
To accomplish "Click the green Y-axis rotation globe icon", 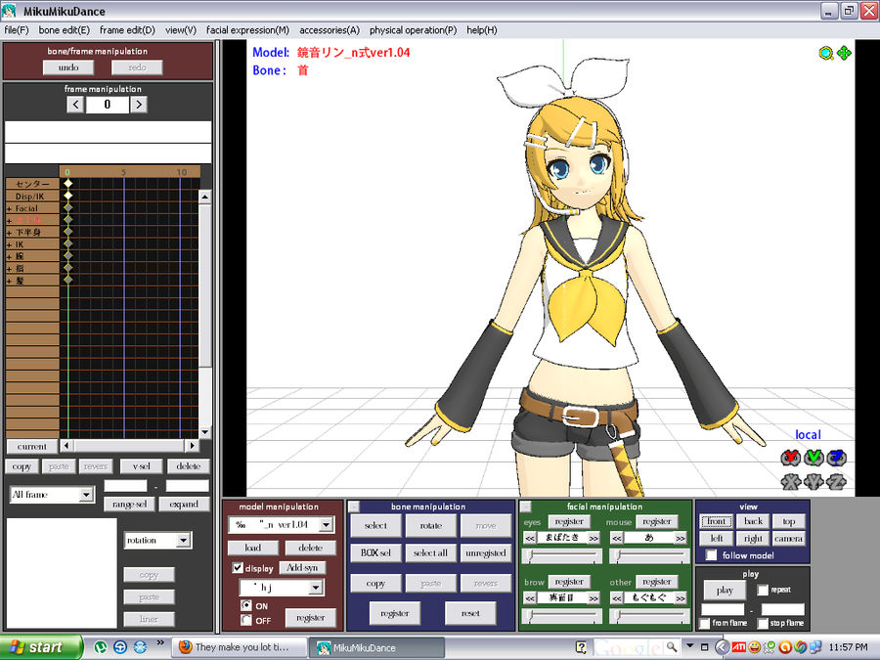I will pyautogui.click(x=813, y=457).
